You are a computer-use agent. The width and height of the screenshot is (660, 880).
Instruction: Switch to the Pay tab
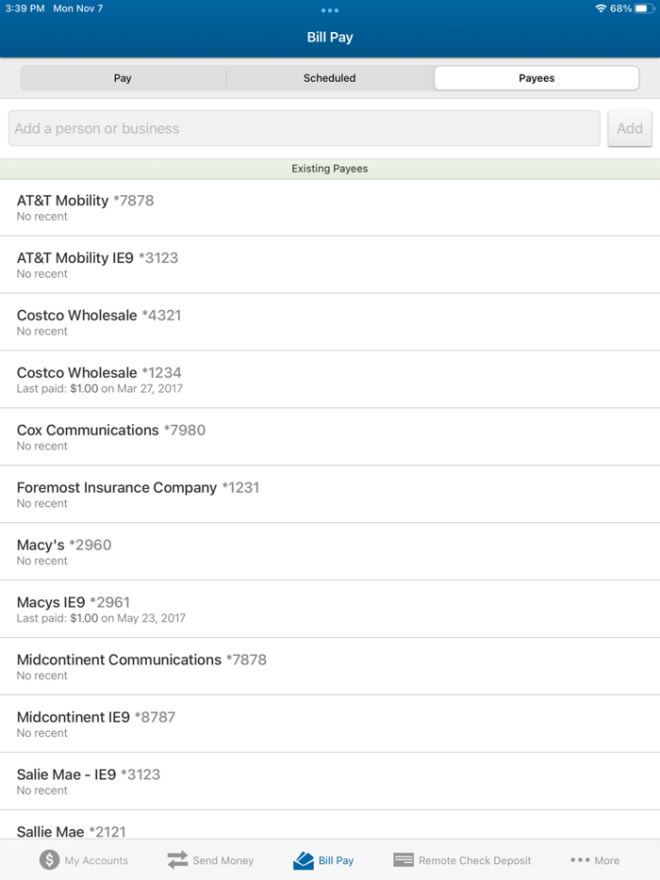point(123,78)
